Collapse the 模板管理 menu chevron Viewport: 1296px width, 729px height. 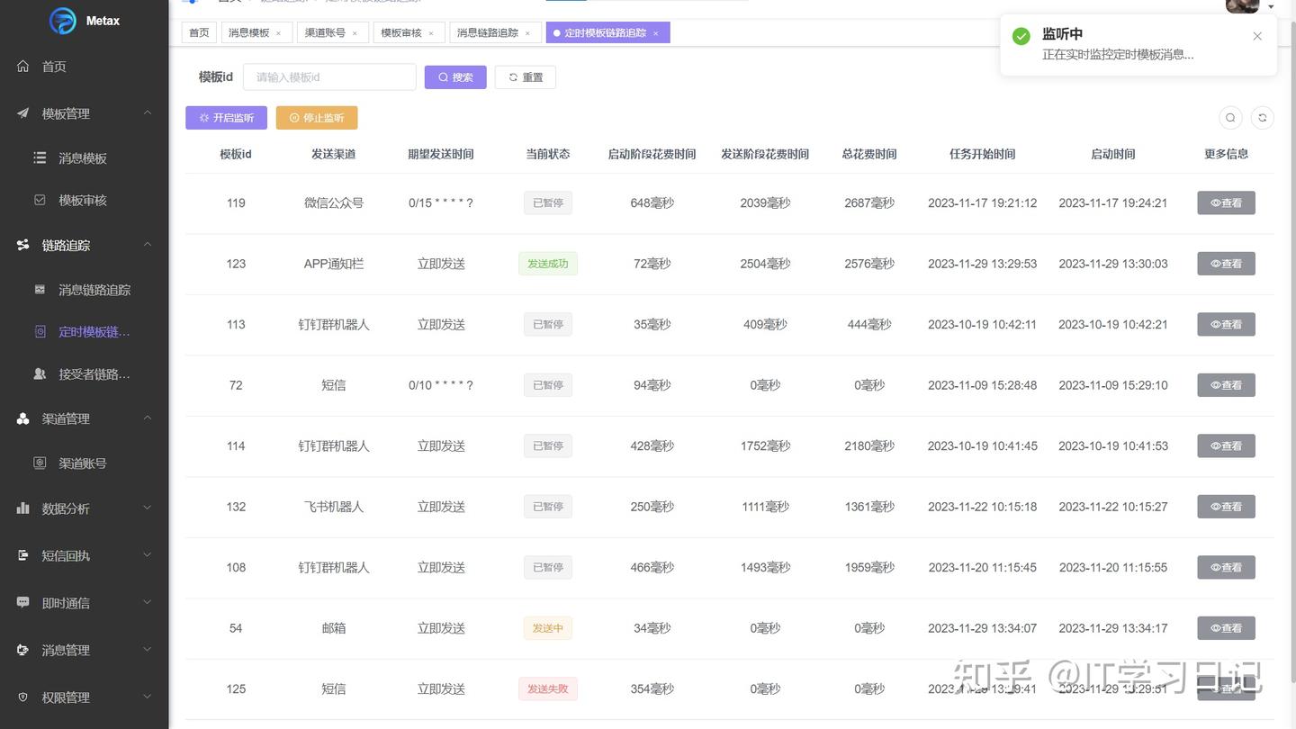click(x=148, y=113)
